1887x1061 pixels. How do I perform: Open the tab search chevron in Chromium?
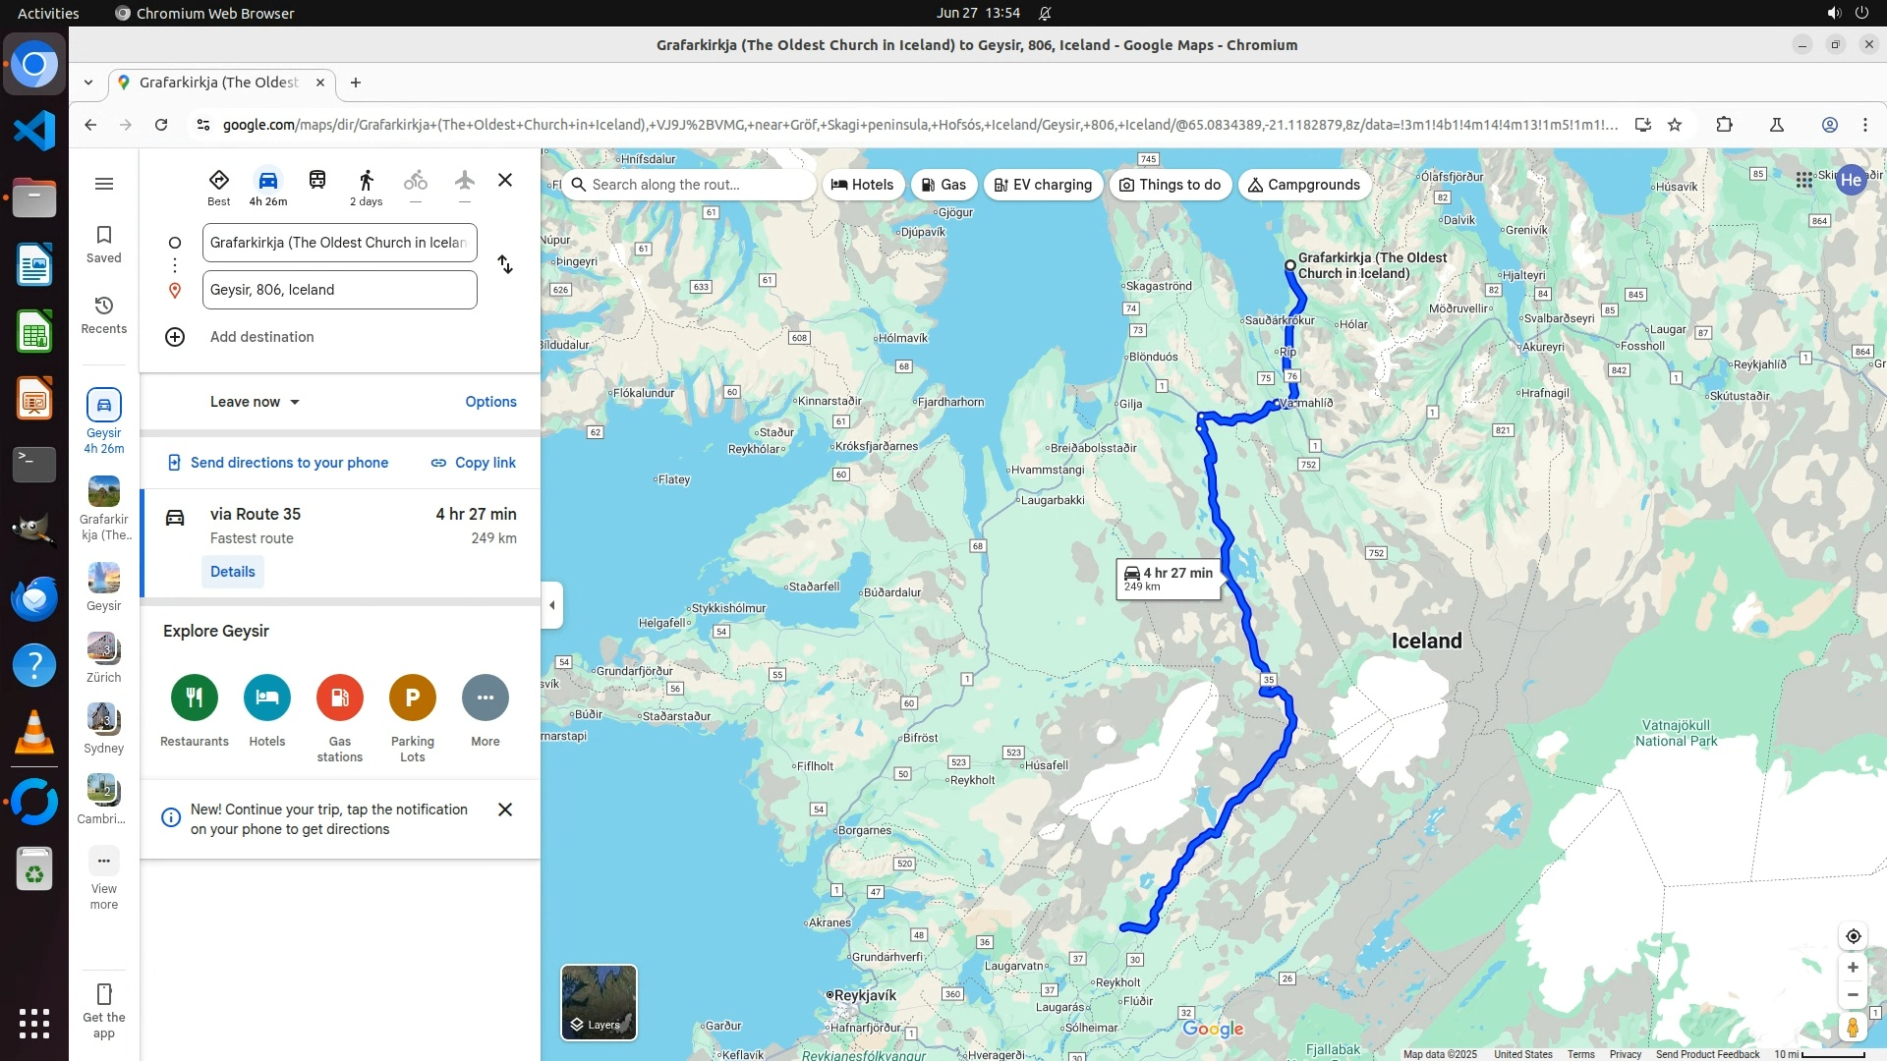pyautogui.click(x=88, y=83)
